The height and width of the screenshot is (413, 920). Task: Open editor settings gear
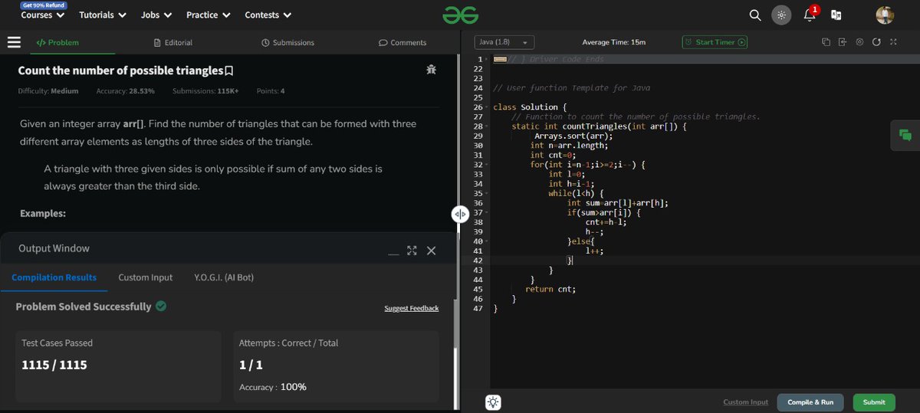tap(859, 42)
